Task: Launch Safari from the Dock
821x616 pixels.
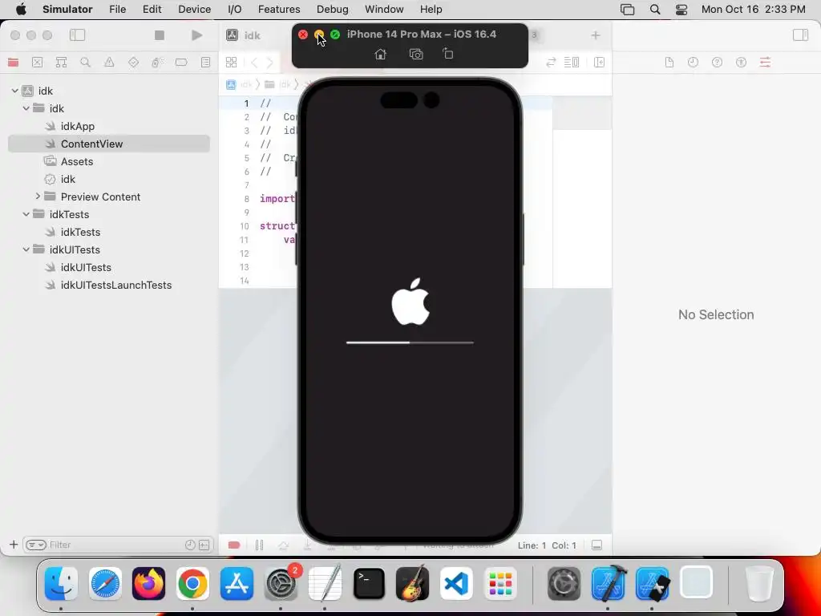Action: point(105,583)
